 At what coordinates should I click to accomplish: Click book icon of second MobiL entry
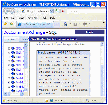coord(13,78)
